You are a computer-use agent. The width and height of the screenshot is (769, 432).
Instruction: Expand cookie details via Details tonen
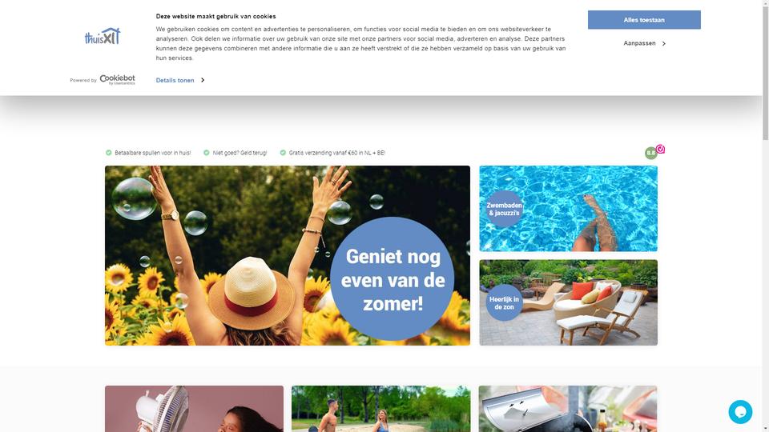pyautogui.click(x=175, y=80)
